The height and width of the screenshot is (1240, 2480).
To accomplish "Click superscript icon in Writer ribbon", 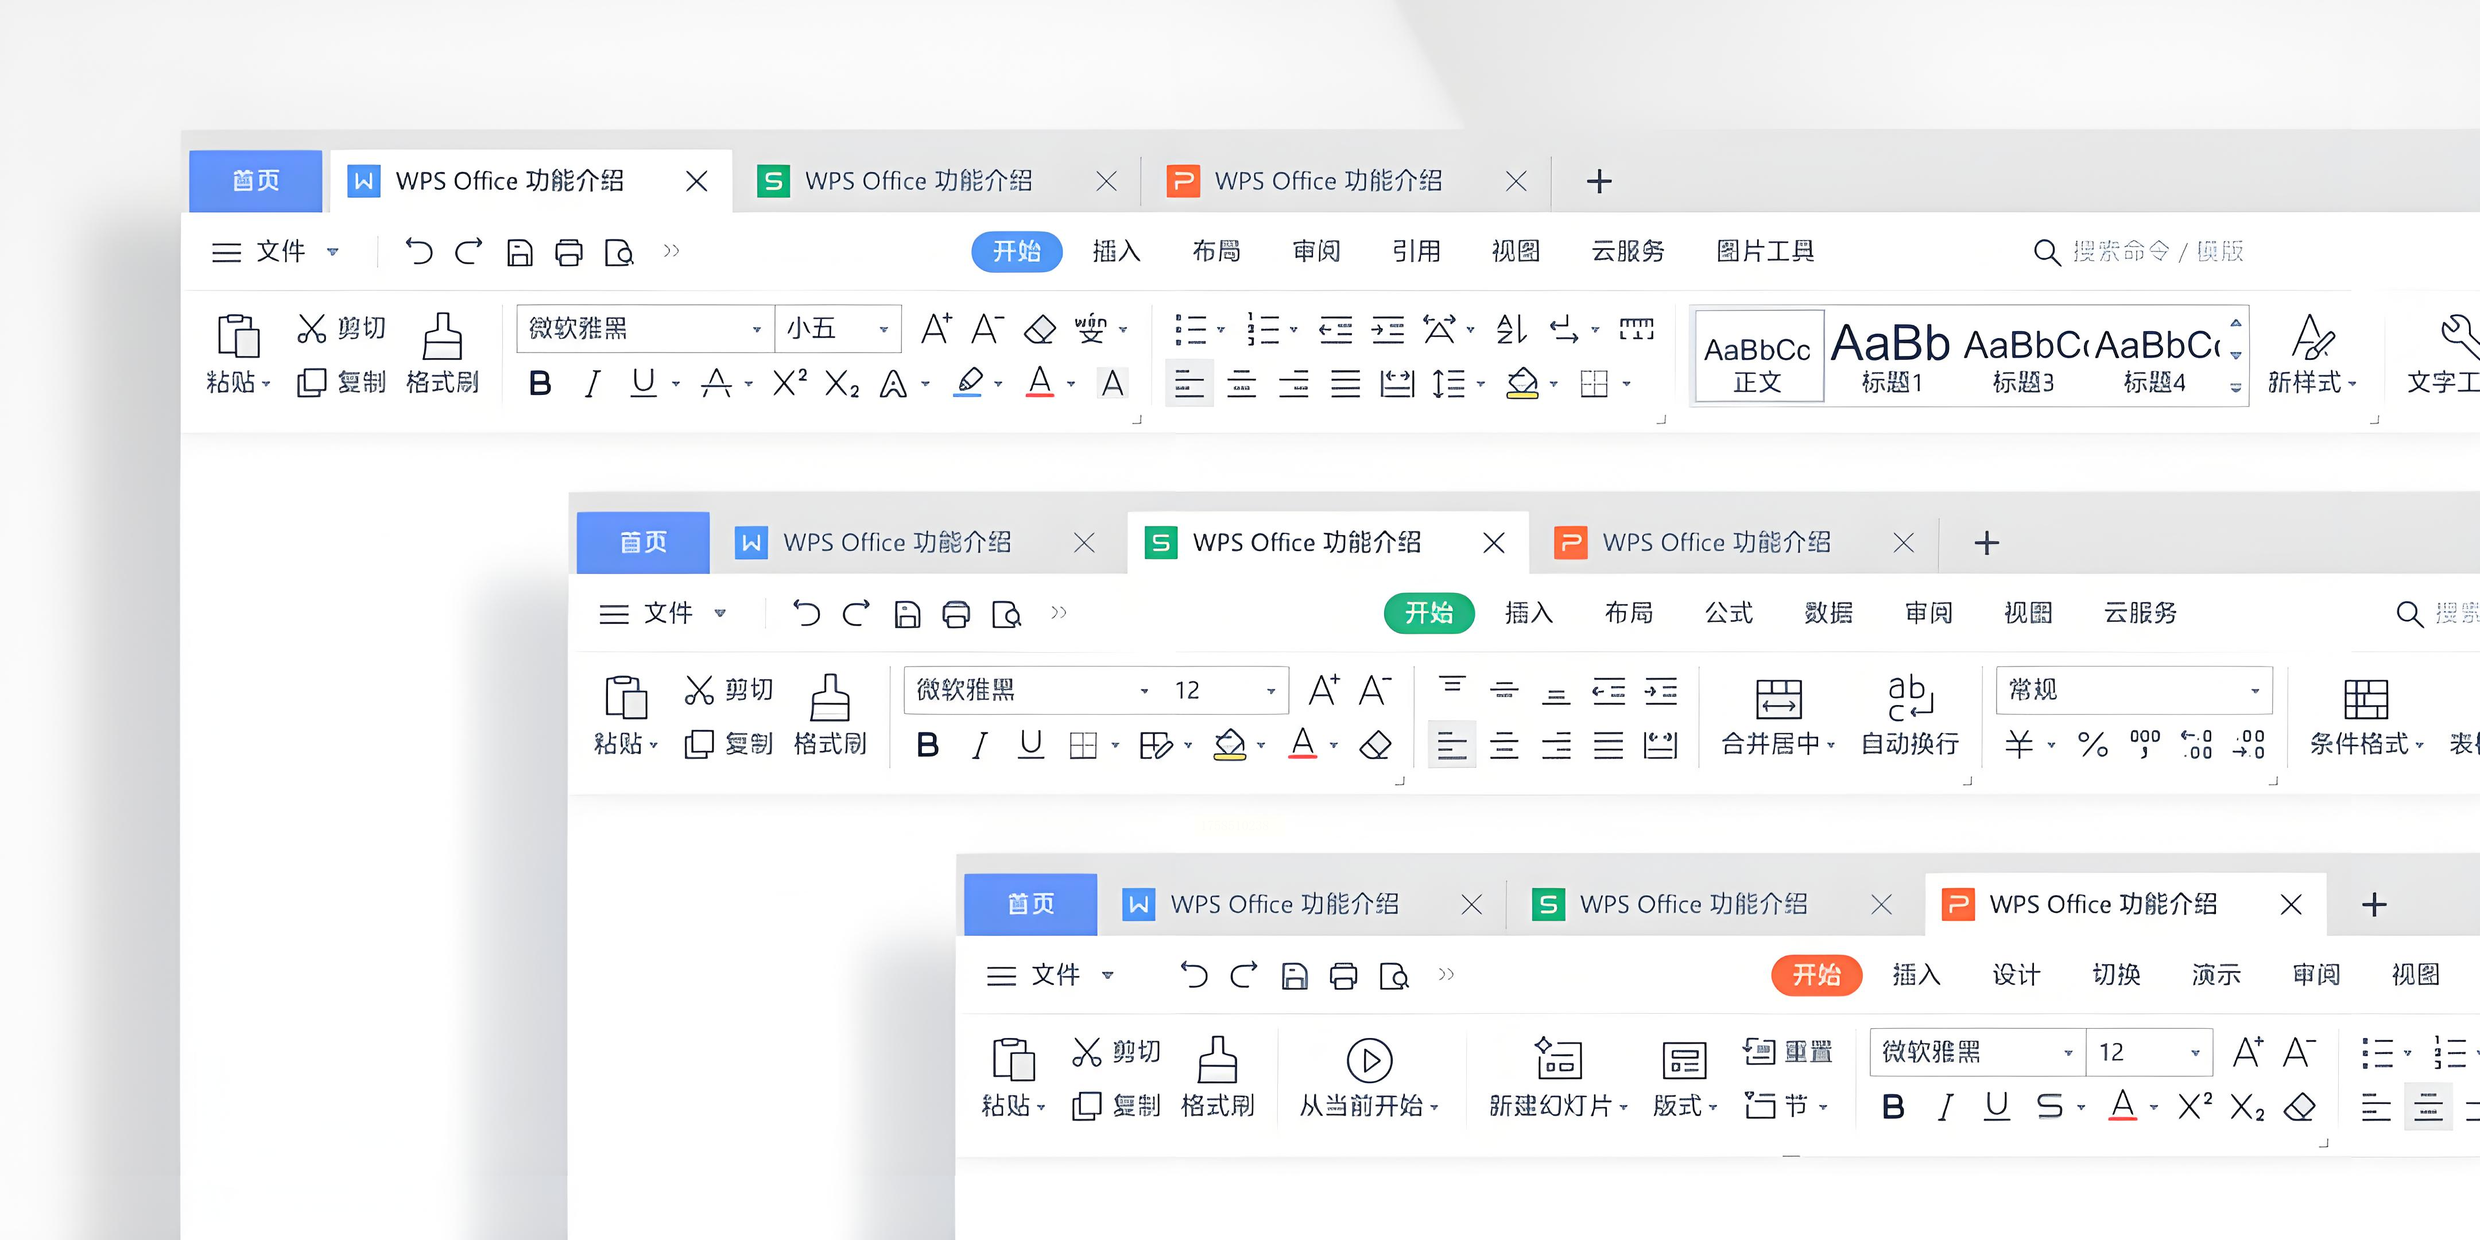I will [x=789, y=383].
